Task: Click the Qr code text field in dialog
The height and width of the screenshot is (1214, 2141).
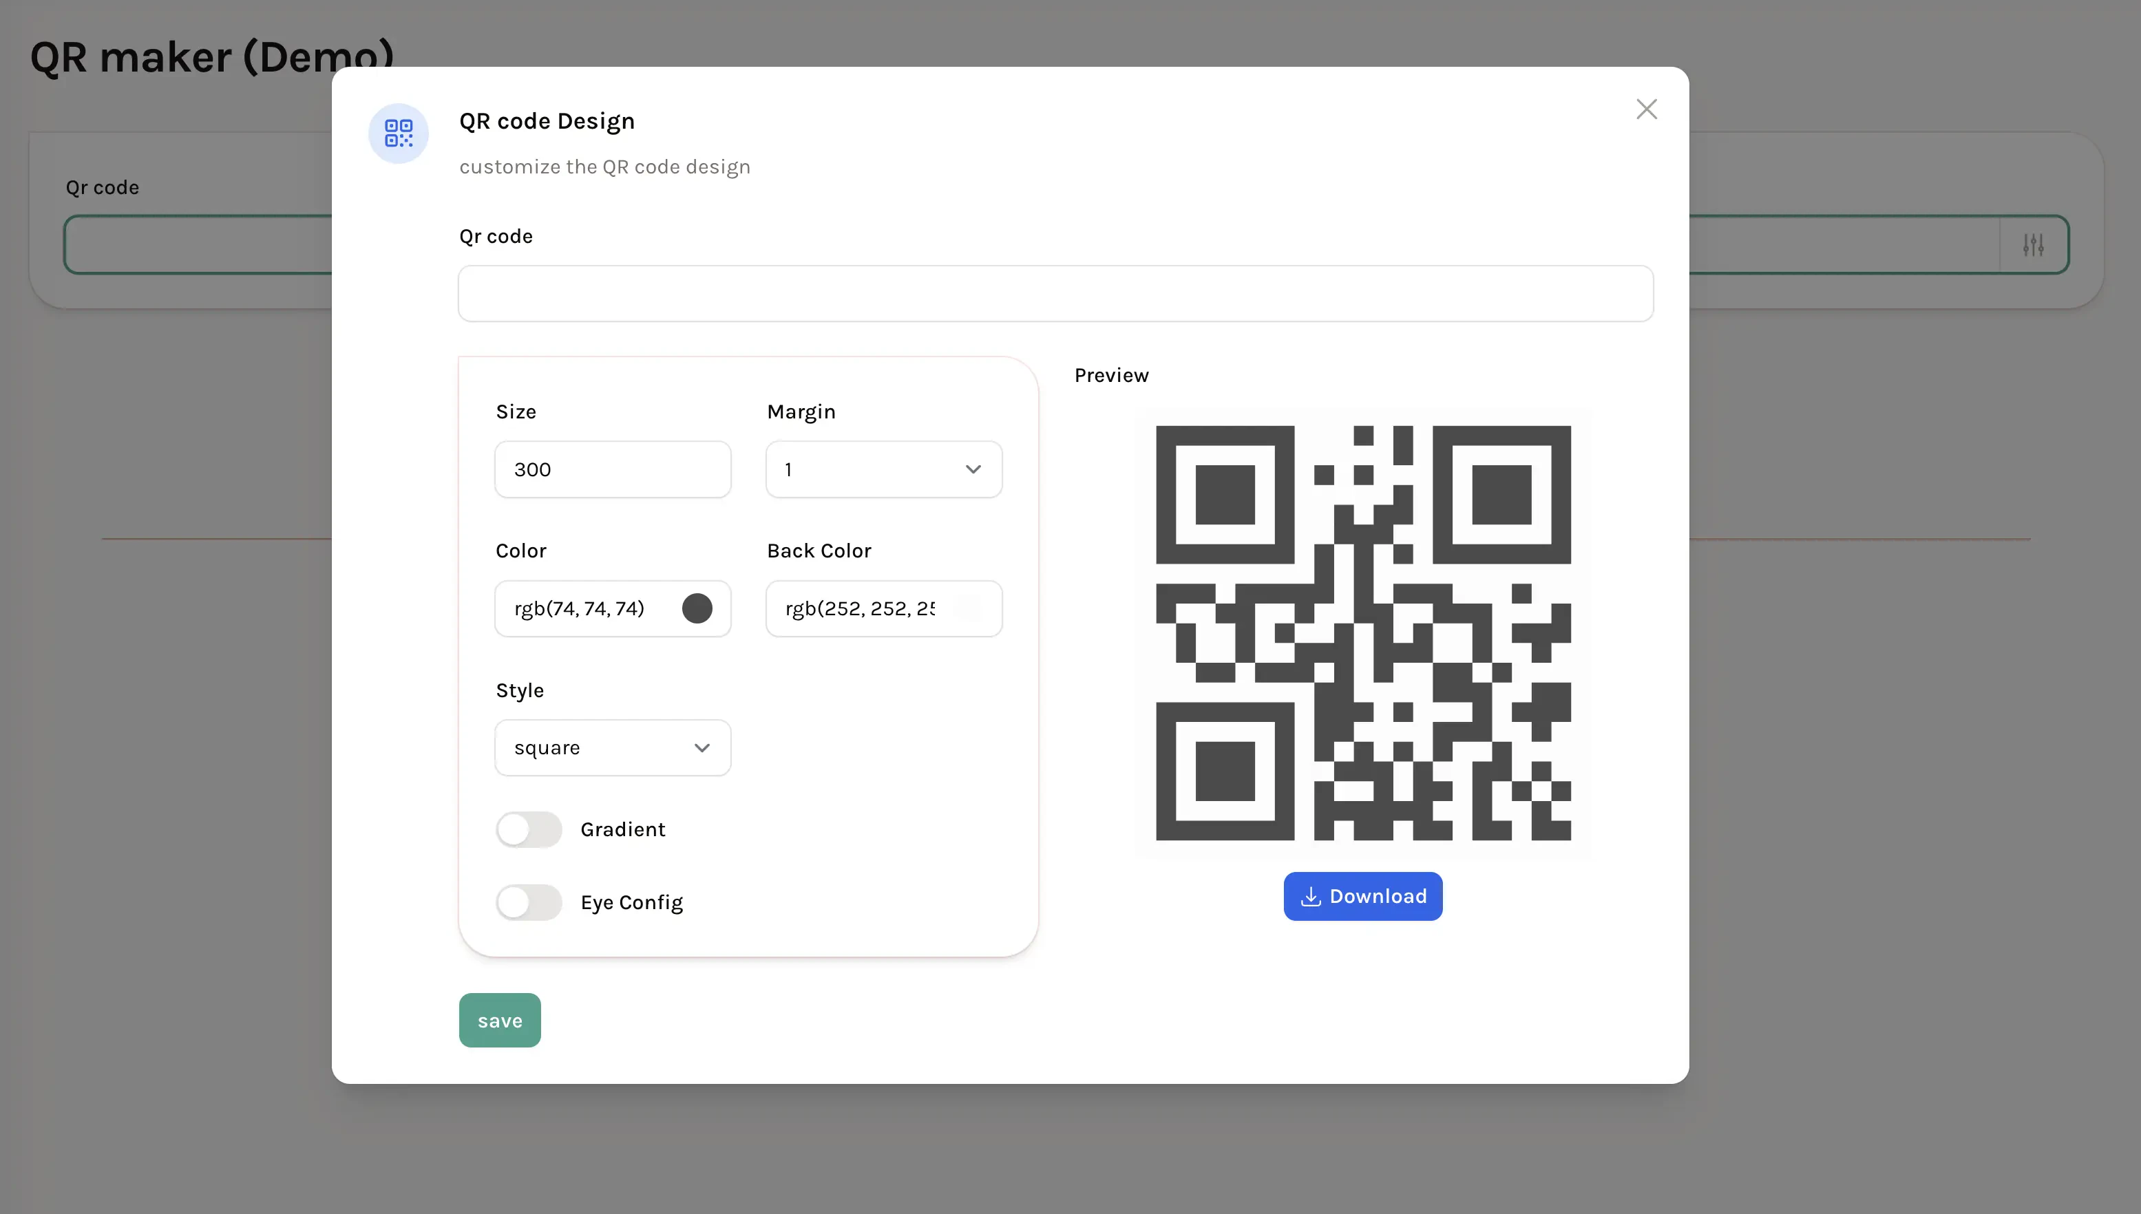Action: pos(1055,293)
